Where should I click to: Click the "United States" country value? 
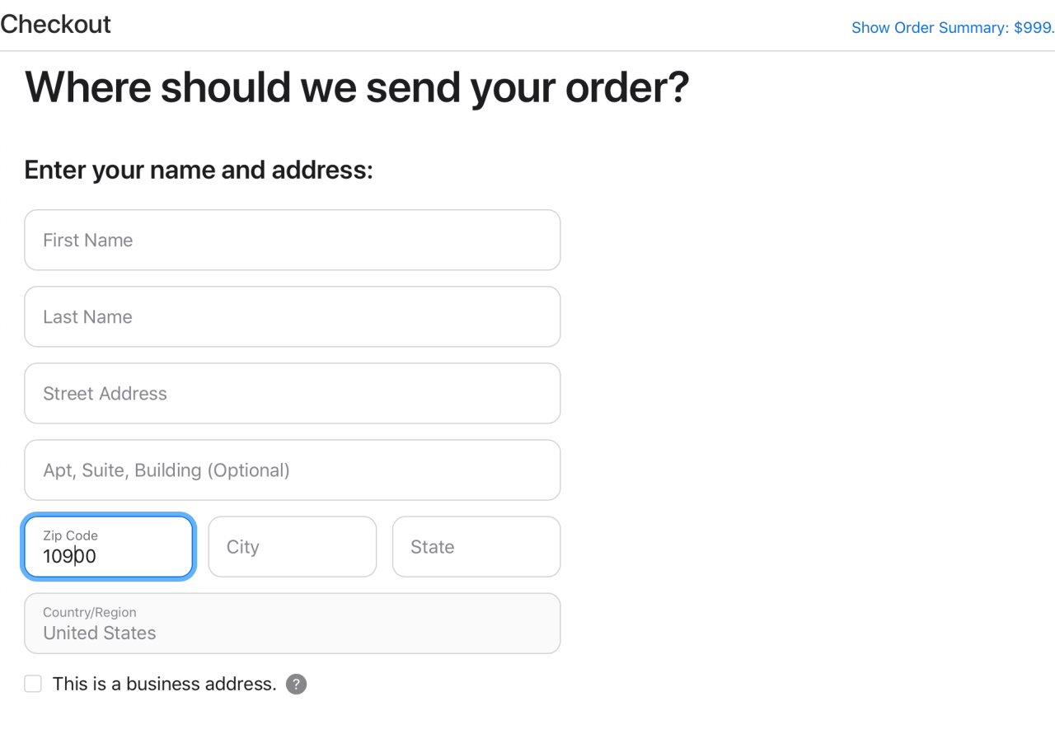100,633
